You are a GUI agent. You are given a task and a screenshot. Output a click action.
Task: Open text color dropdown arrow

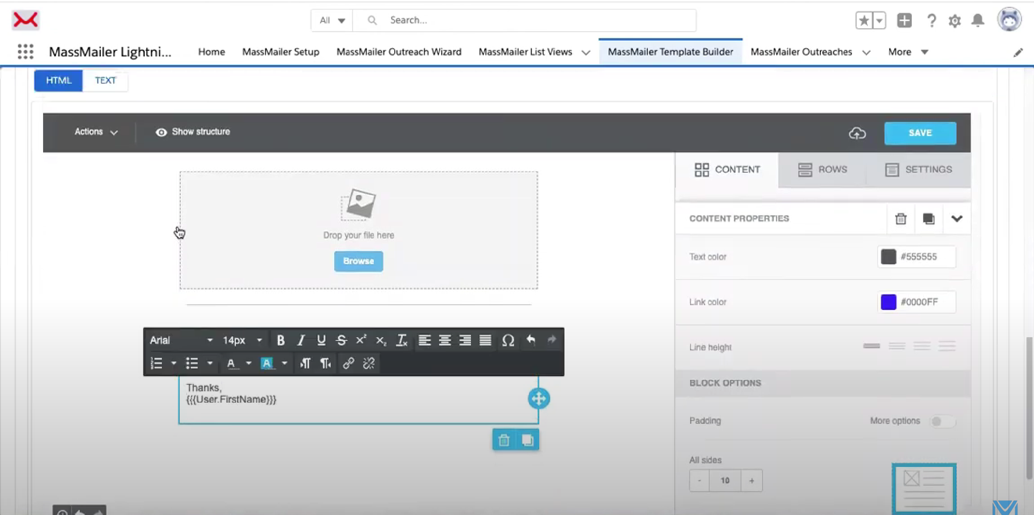pos(249,363)
